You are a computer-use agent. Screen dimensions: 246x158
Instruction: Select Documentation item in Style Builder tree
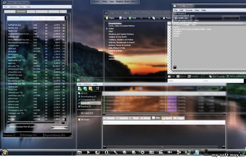coord(115,23)
